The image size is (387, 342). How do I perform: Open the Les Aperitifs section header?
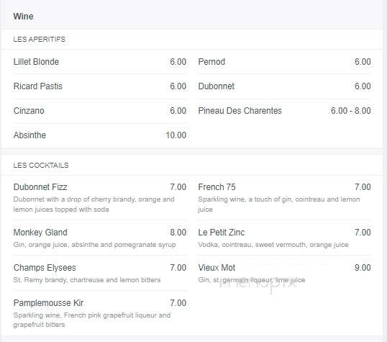[40, 40]
